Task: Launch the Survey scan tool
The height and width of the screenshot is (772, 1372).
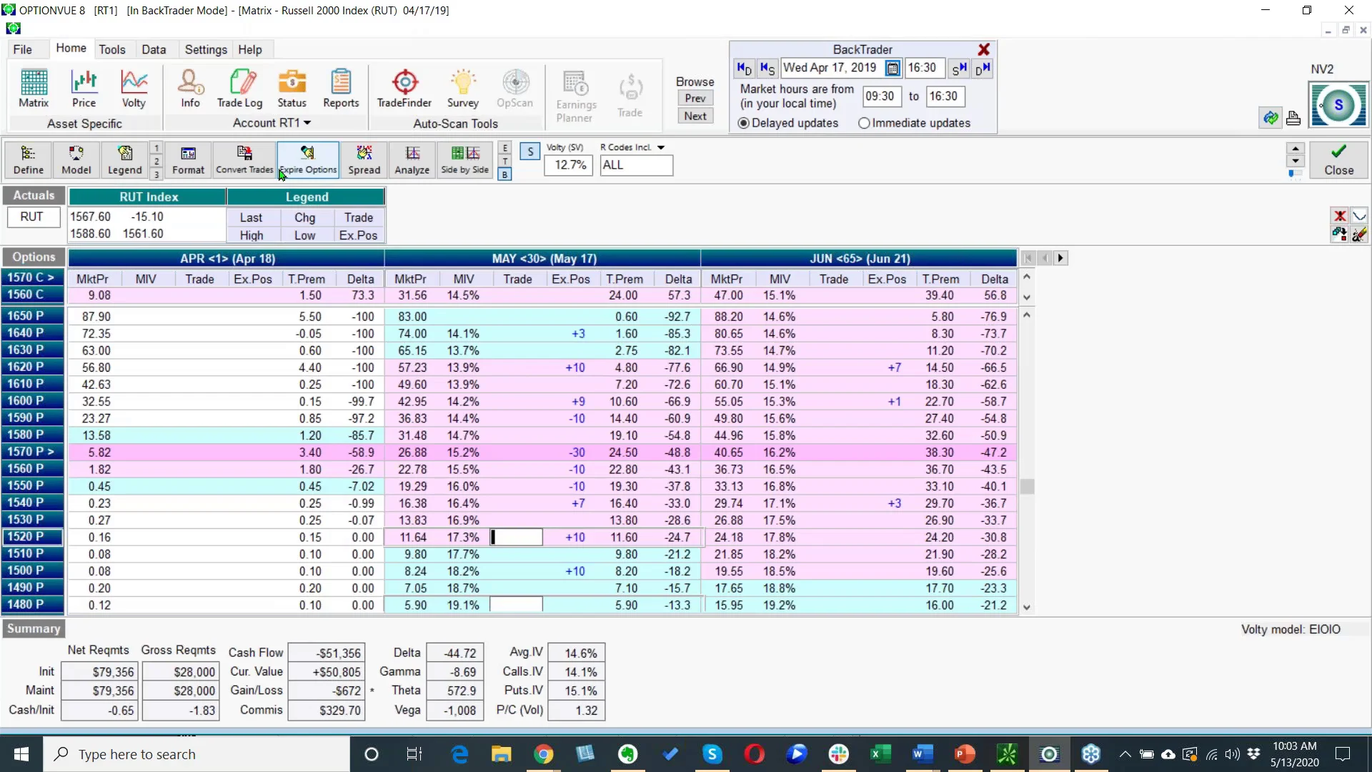Action: [462, 89]
